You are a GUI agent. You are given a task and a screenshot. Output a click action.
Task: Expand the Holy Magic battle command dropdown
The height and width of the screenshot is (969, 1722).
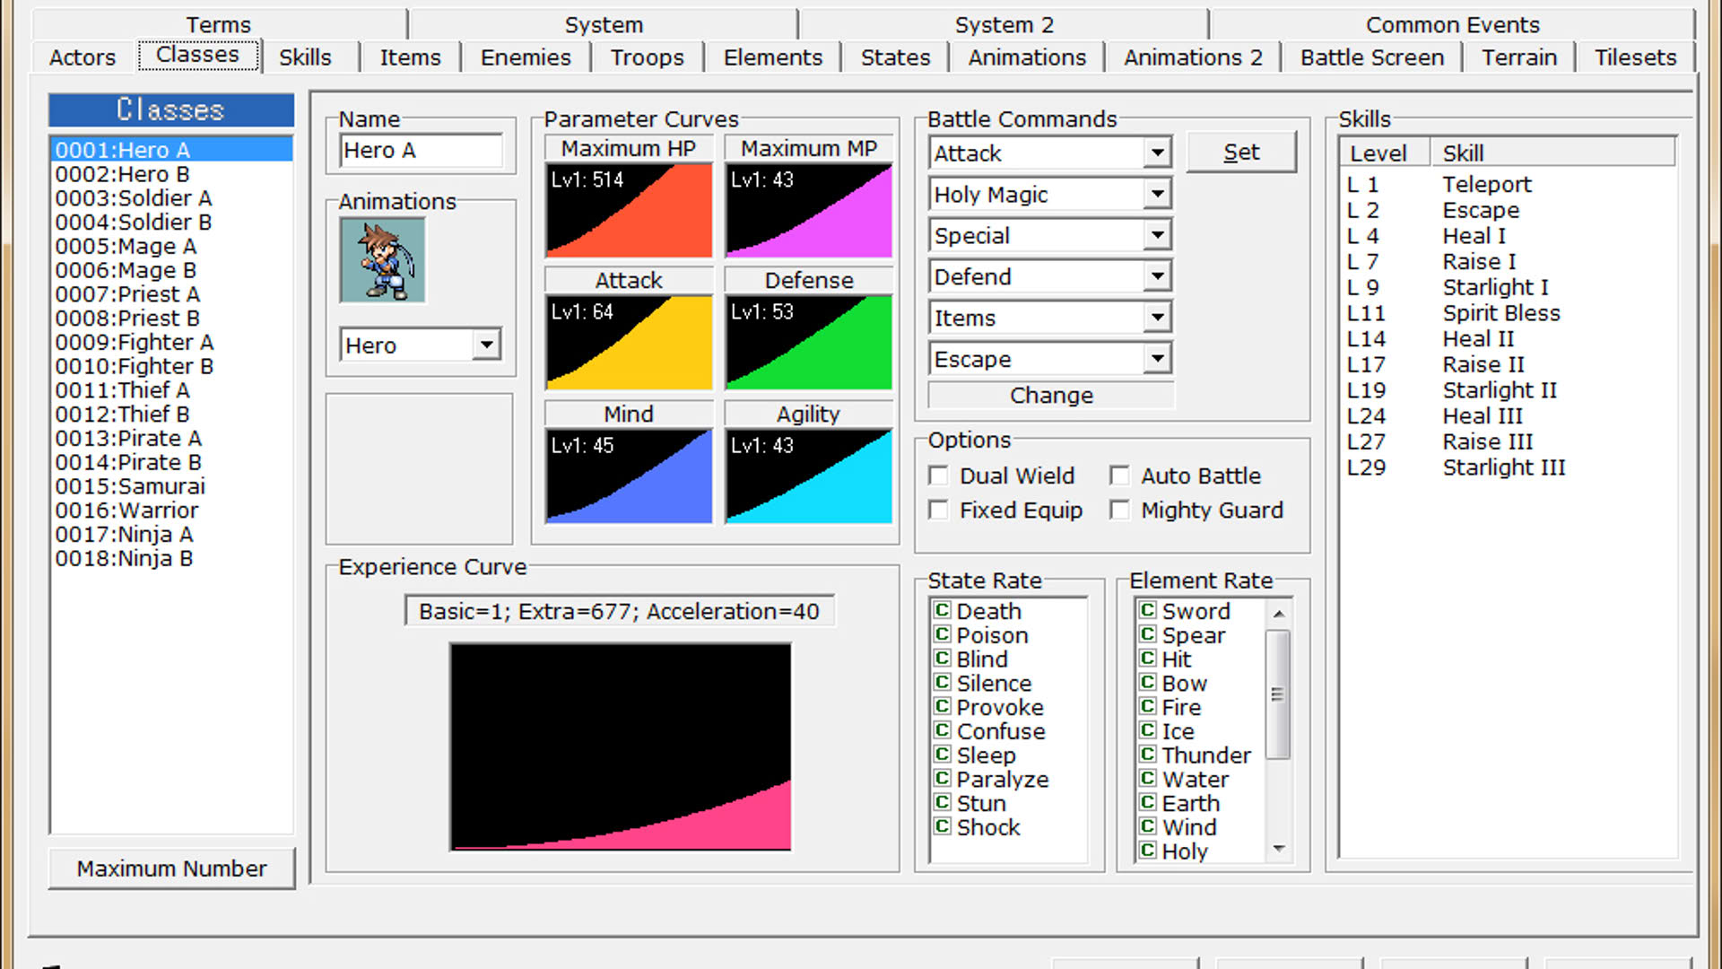(1158, 194)
